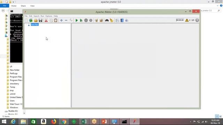Click the Windows Start button
This screenshot has width=223, height=125.
(4, 122)
